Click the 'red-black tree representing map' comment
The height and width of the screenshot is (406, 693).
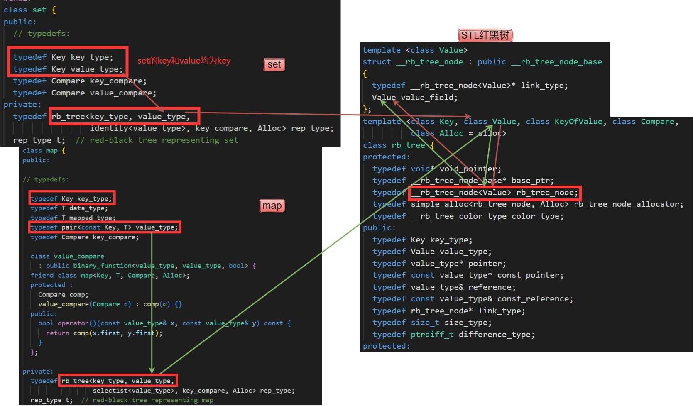click(147, 400)
